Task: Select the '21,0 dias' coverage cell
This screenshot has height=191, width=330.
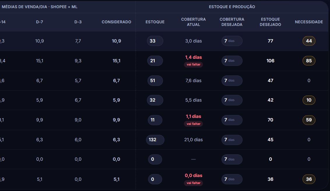Action: (193, 140)
